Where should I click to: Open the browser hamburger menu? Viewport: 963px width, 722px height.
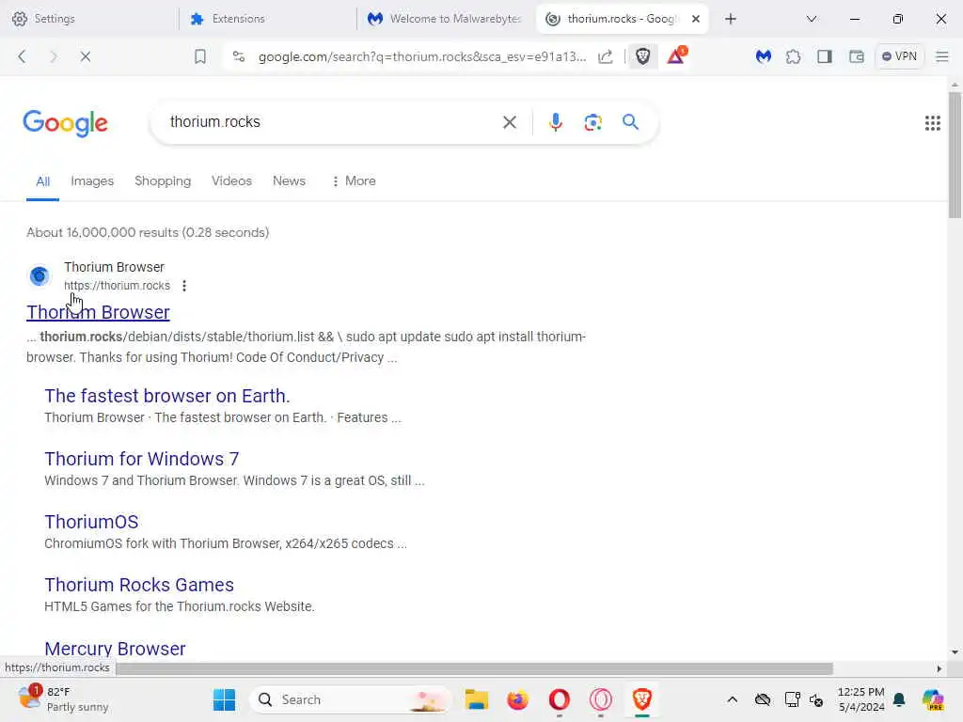[942, 56]
